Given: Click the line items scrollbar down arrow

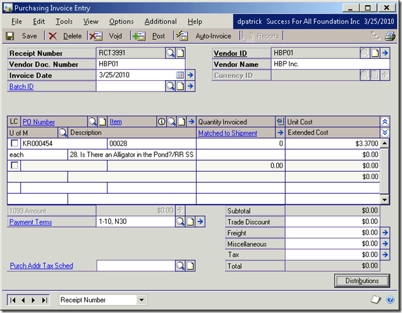Looking at the screenshot, I should point(384,199).
